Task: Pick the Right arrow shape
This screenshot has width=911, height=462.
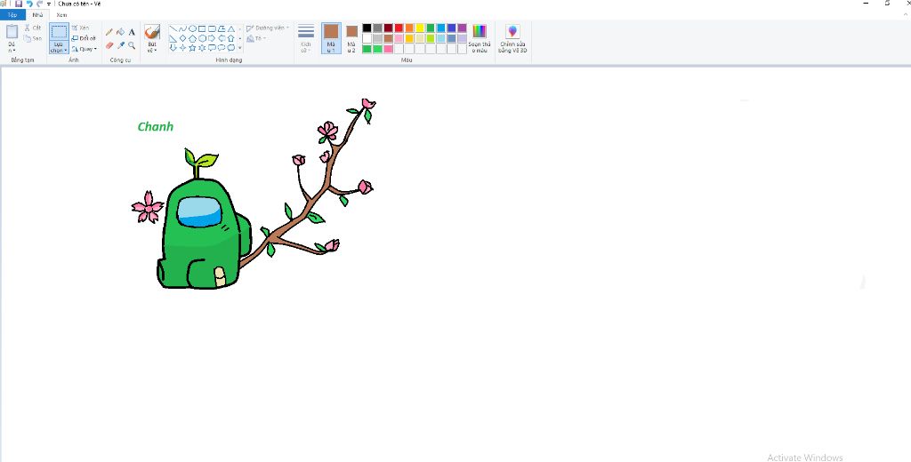Action: click(x=212, y=38)
